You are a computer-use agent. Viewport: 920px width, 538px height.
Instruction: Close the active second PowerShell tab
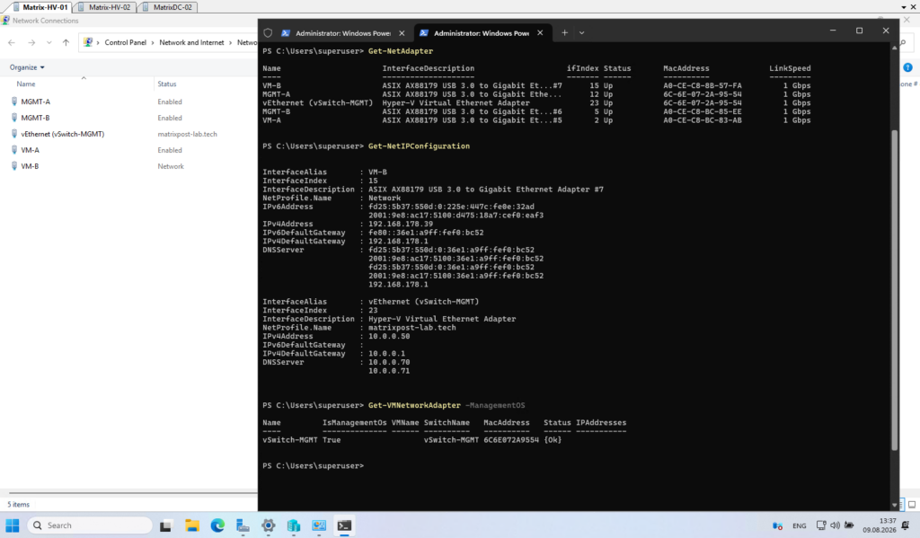click(x=540, y=33)
